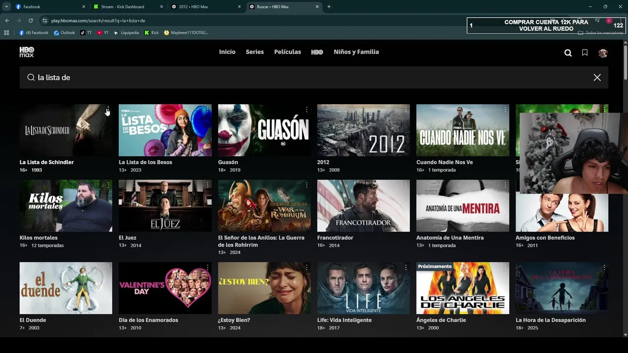Open the Series section

pos(255,52)
